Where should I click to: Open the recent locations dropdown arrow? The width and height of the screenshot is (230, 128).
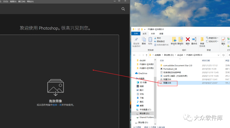coord(143,55)
